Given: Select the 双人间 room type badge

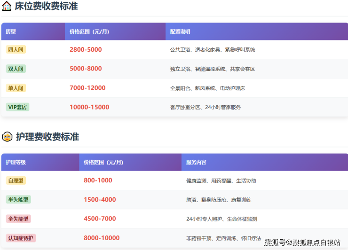Looking at the screenshot, I should 16,69.
